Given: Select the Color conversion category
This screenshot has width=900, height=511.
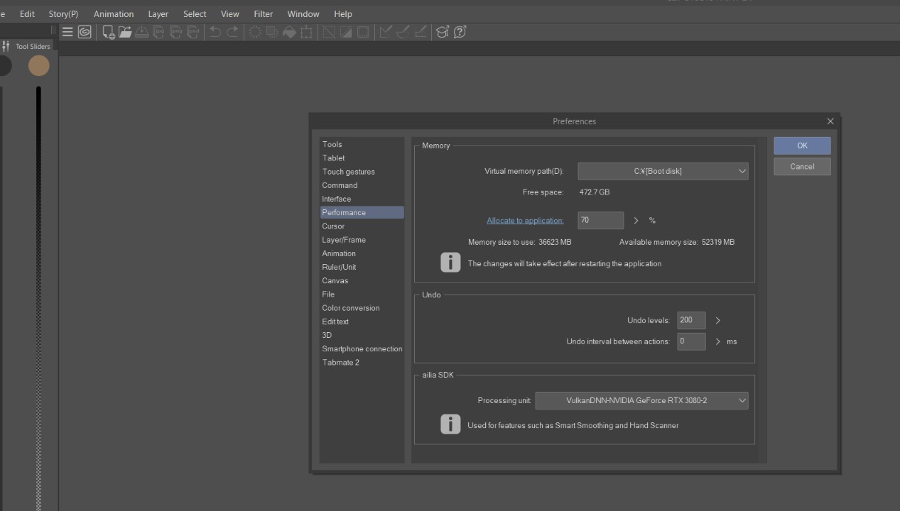Looking at the screenshot, I should point(362,308).
